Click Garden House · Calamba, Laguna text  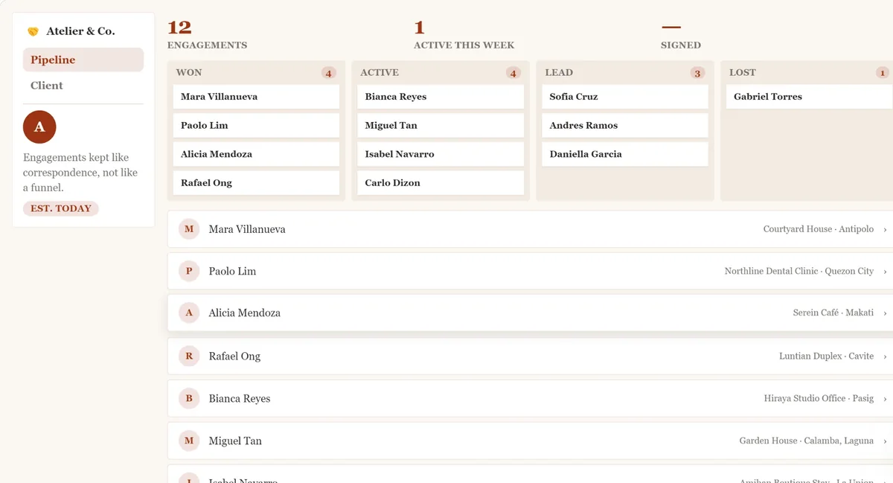click(x=807, y=441)
